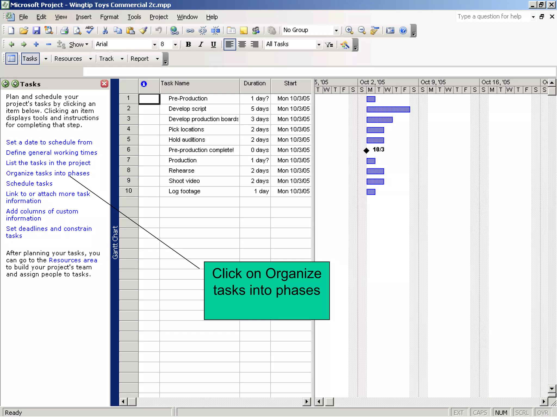
Task: Toggle Underline formatting
Action: click(213, 44)
